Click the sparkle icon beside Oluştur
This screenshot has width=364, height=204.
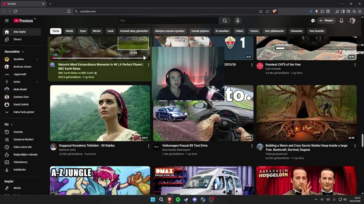(313, 21)
